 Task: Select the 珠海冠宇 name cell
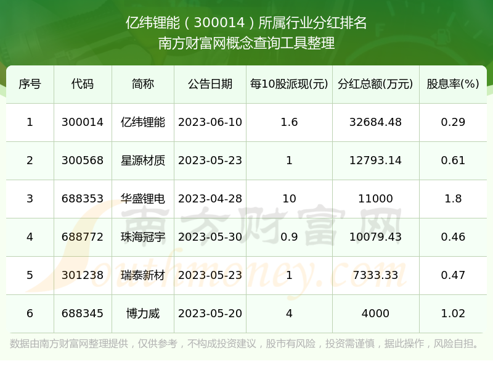point(143,237)
